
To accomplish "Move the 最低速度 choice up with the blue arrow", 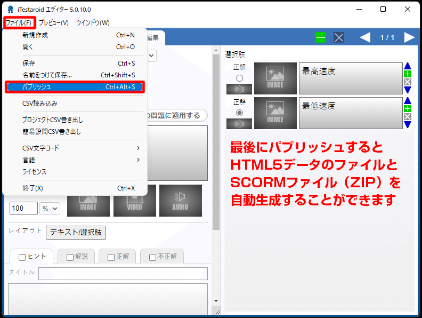I will click(x=408, y=100).
